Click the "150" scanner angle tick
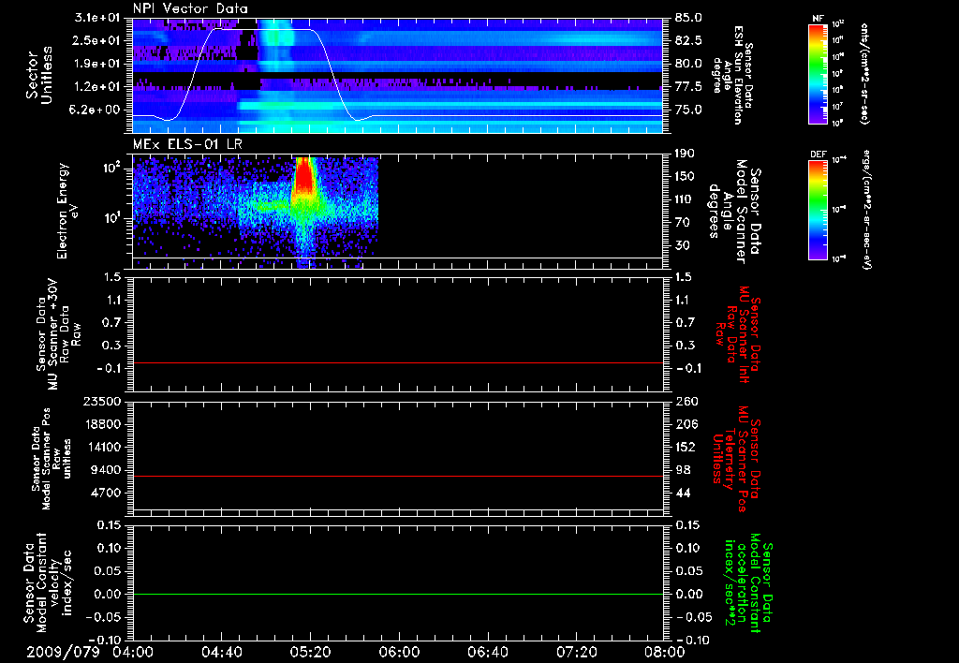The width and height of the screenshot is (959, 663). click(x=685, y=177)
